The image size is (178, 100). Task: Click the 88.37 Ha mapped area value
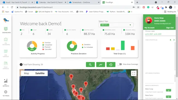click(x=89, y=34)
